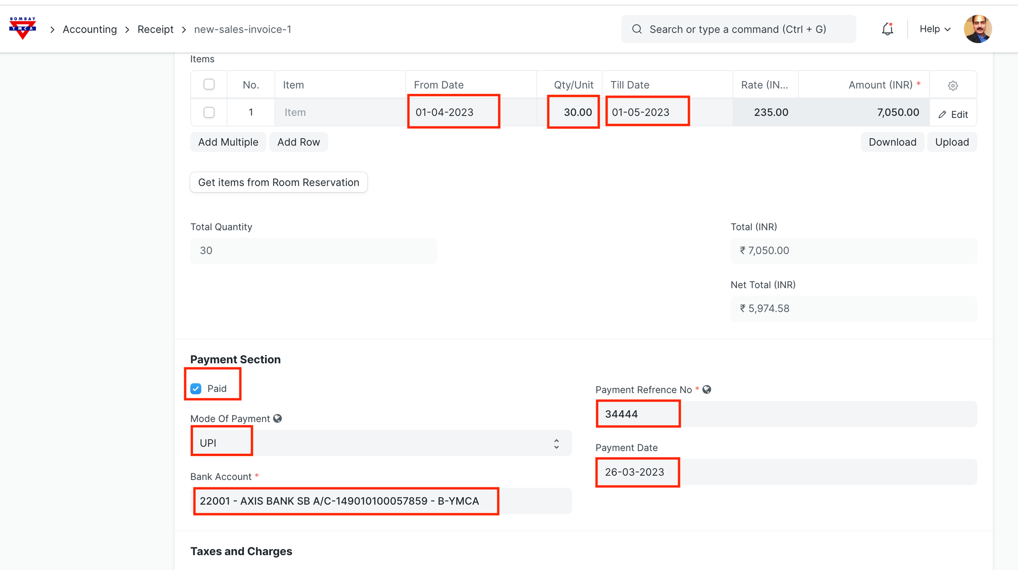Click the Payment Refrence No input field
Image resolution: width=1018 pixels, height=570 pixels.
[x=785, y=414]
